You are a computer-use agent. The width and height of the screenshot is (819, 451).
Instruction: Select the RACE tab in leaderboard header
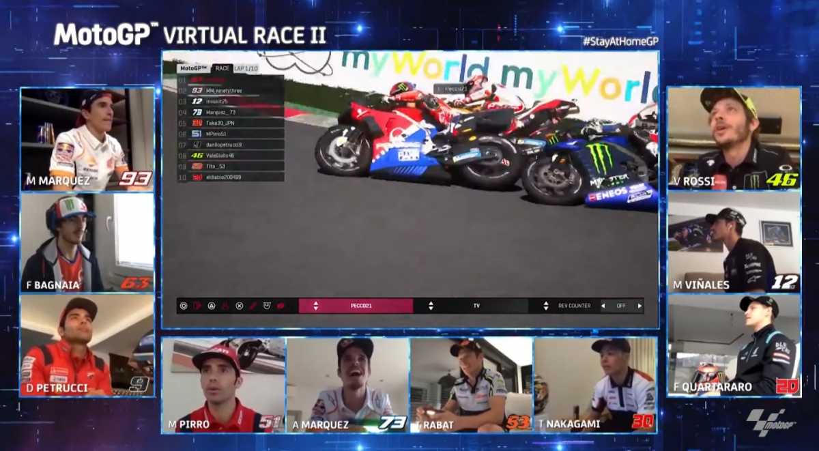pyautogui.click(x=222, y=68)
